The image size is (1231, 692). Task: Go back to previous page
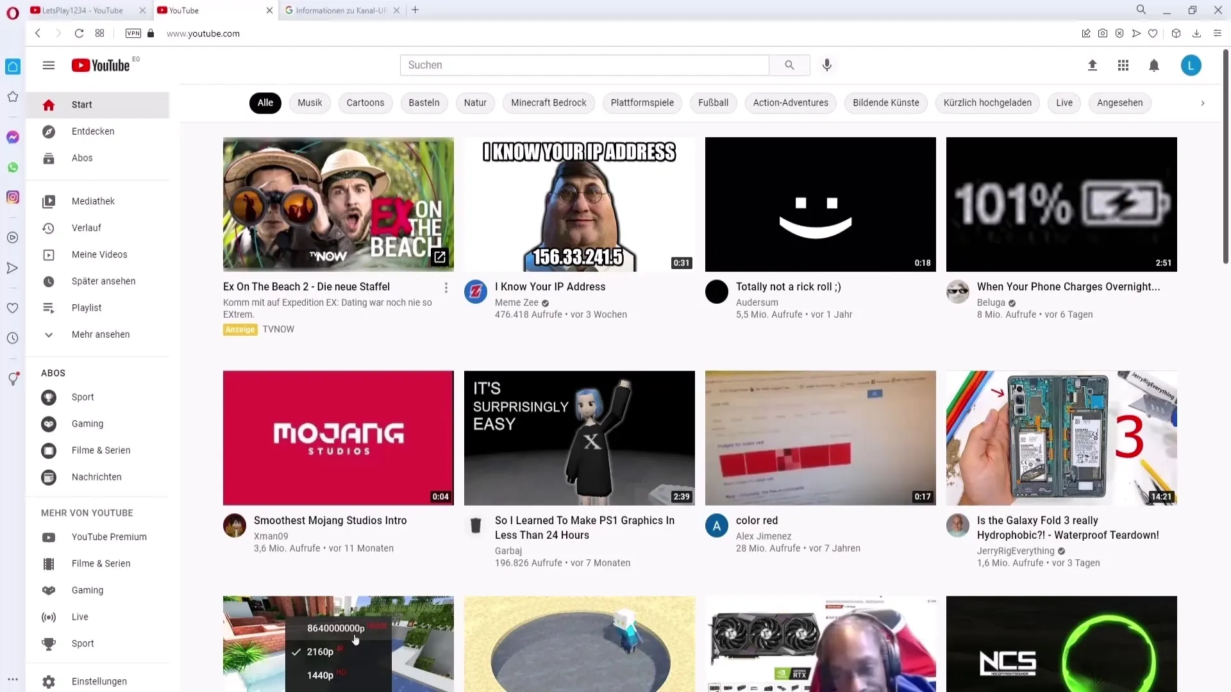click(x=38, y=33)
